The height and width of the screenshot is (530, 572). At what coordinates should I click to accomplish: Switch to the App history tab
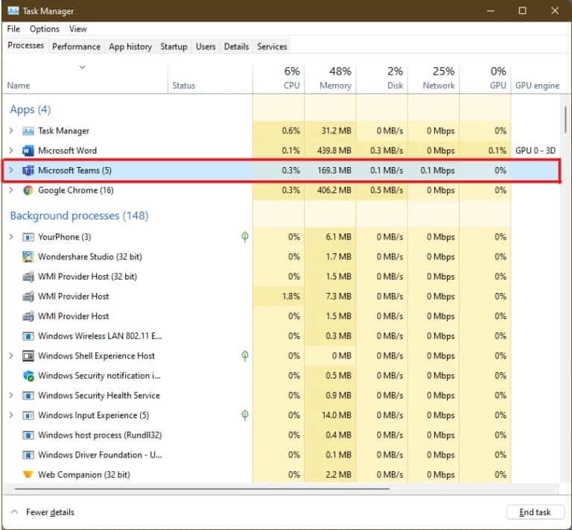click(130, 47)
